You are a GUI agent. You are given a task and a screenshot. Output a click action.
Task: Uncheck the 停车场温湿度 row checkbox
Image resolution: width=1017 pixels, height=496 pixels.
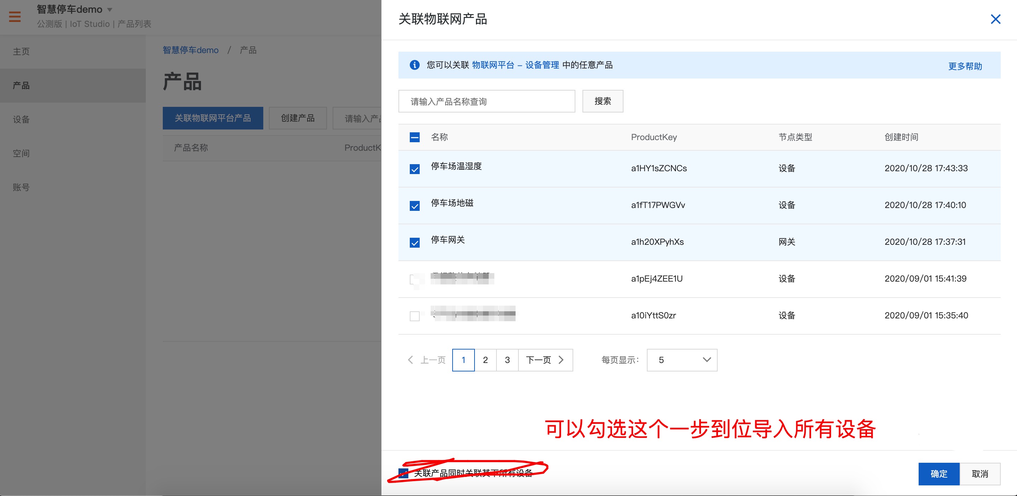coord(414,169)
